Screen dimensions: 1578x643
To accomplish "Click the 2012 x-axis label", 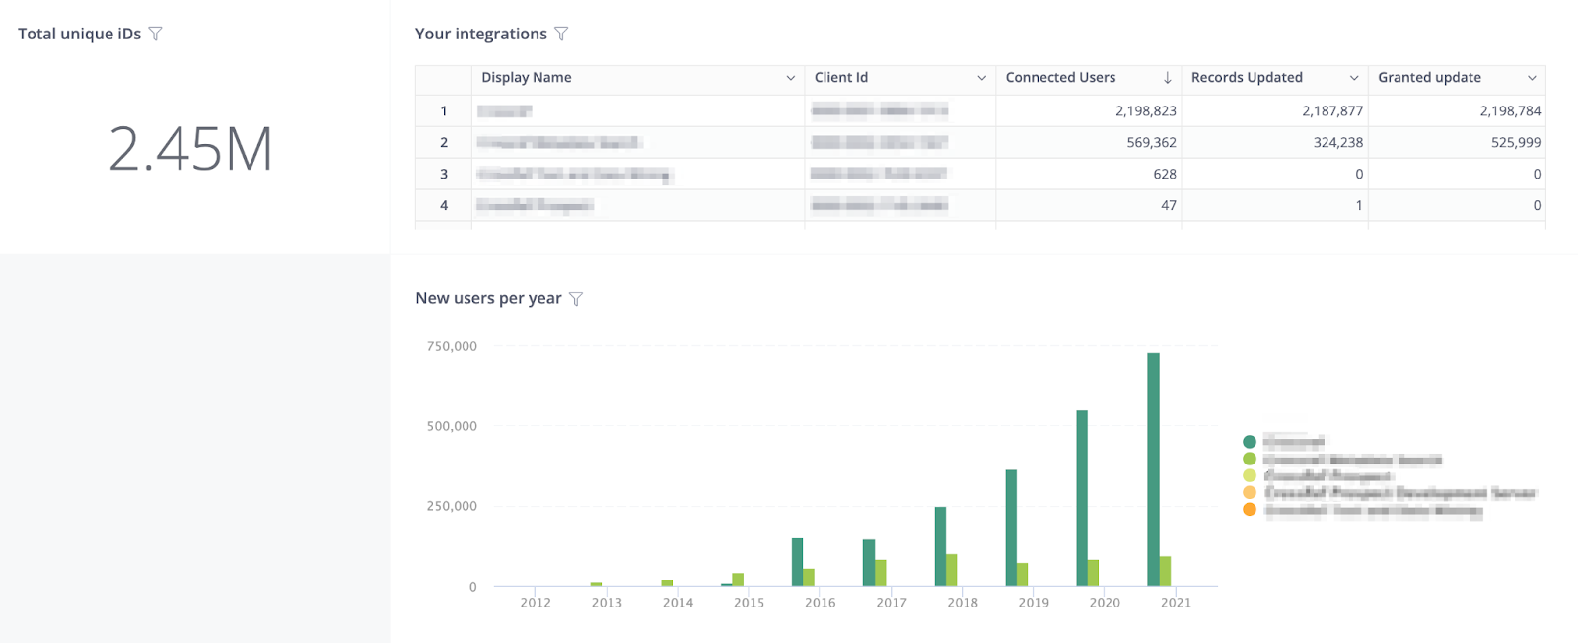I will (536, 603).
